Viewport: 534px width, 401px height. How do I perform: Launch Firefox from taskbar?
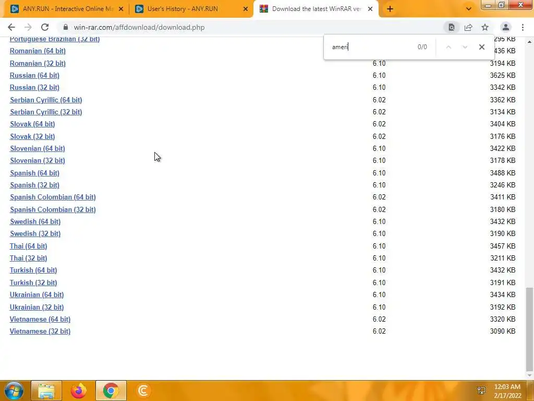pos(79,391)
